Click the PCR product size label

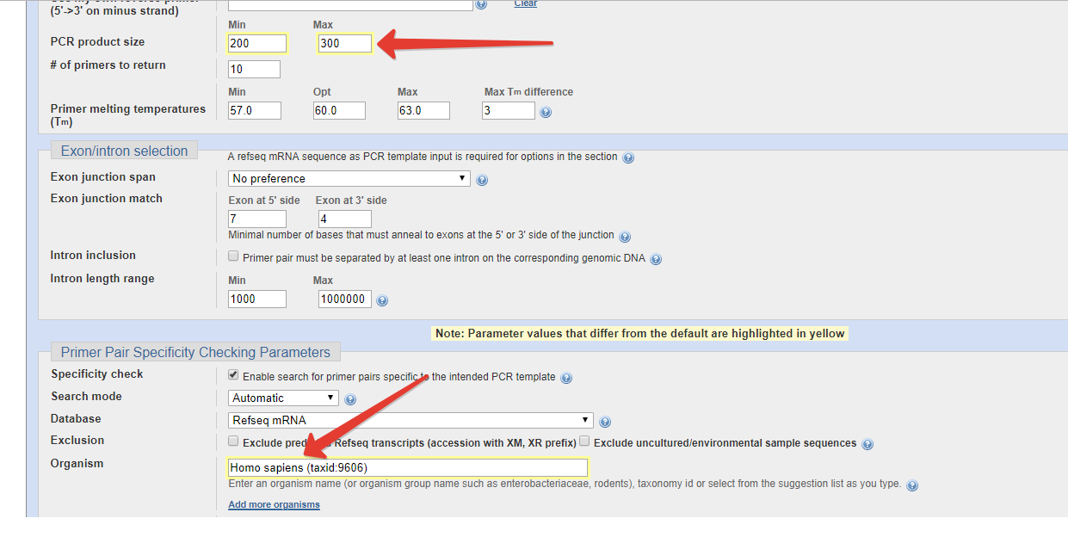click(x=98, y=41)
